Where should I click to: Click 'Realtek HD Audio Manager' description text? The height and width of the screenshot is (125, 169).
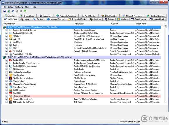click(x=85, y=51)
